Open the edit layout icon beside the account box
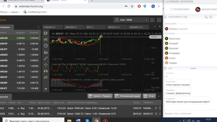Image resolution: width=217 pixels, height=122 pixels. tap(152, 20)
